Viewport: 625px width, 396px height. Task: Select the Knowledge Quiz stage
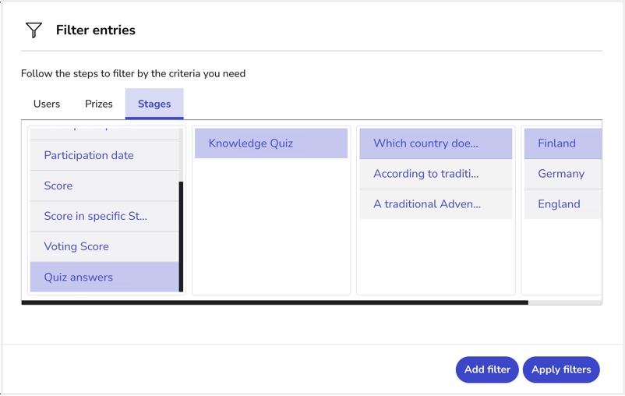click(271, 143)
